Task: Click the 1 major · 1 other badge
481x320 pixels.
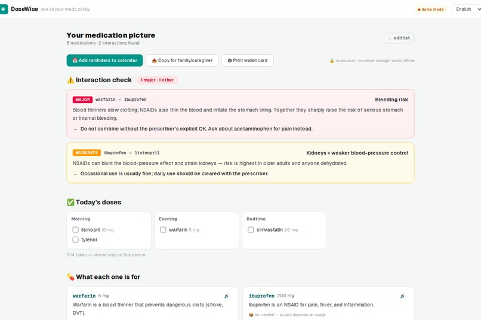Action: [157, 80]
